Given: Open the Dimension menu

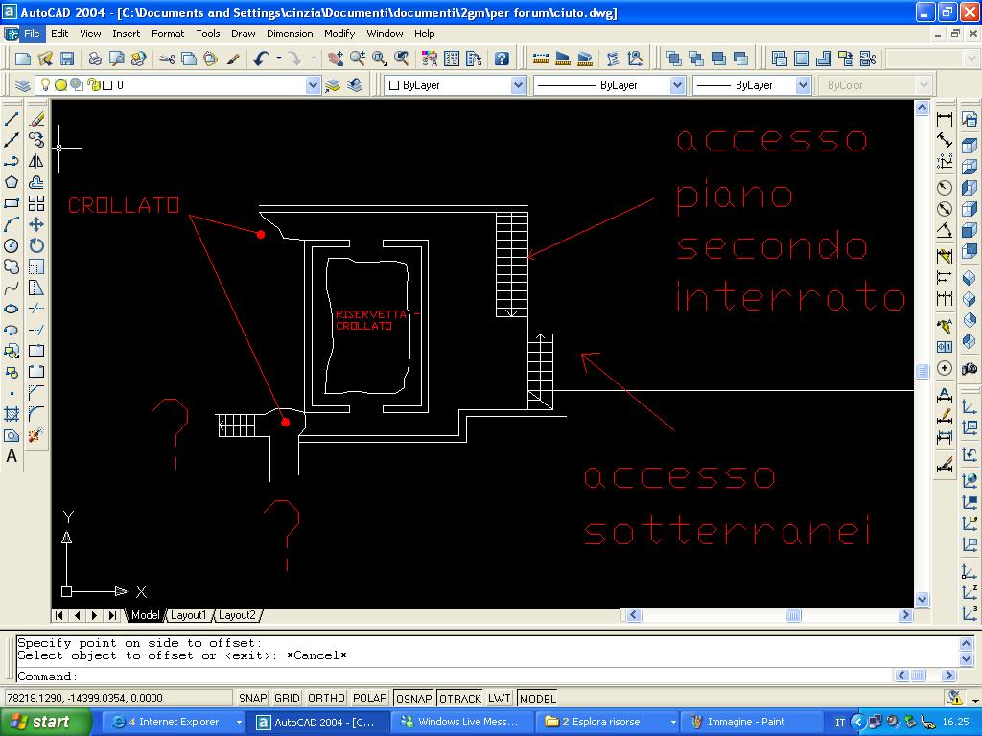Looking at the screenshot, I should [290, 34].
